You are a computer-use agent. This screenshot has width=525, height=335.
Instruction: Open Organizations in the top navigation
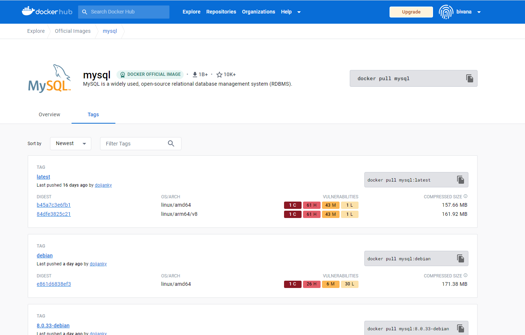pyautogui.click(x=258, y=12)
